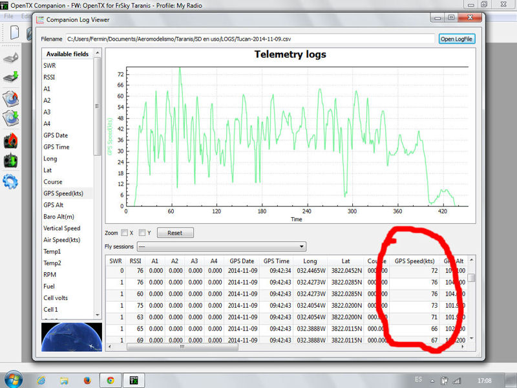The width and height of the screenshot is (517, 388).
Task: Click the table's horizontal scrollbar
Action: [181, 347]
